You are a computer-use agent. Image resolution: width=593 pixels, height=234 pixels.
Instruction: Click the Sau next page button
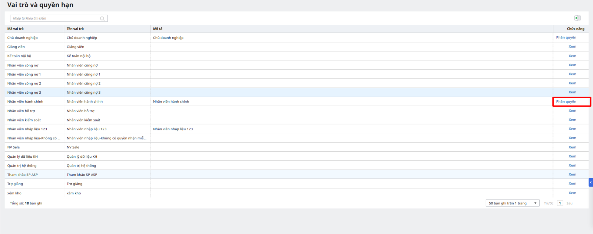(569, 203)
